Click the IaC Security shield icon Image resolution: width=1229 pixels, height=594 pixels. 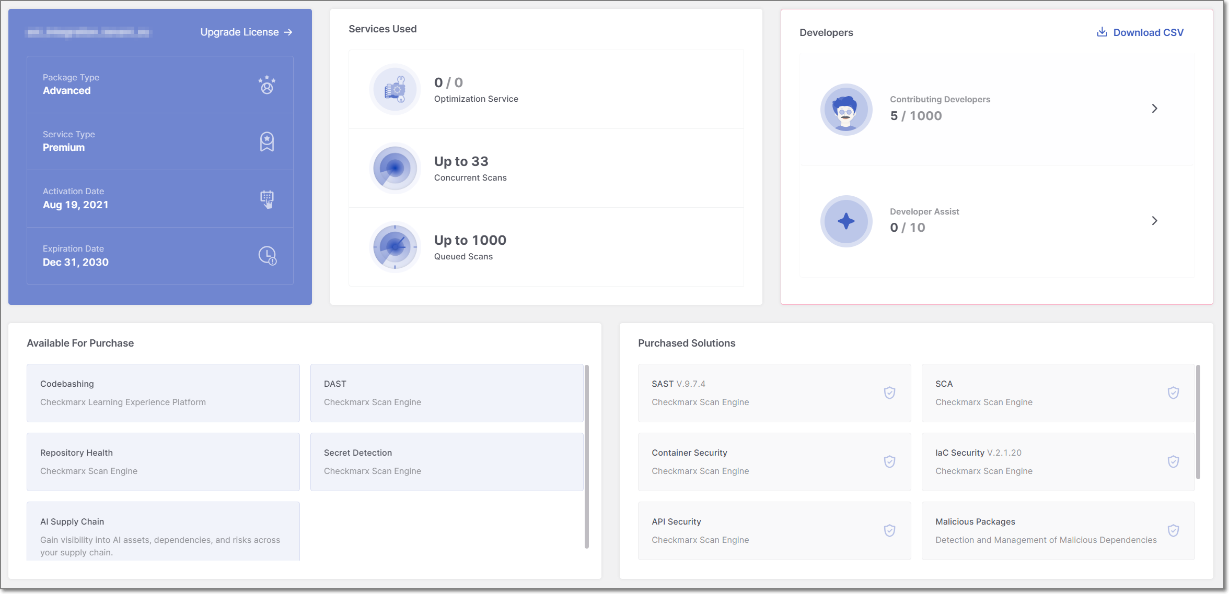[1174, 461]
